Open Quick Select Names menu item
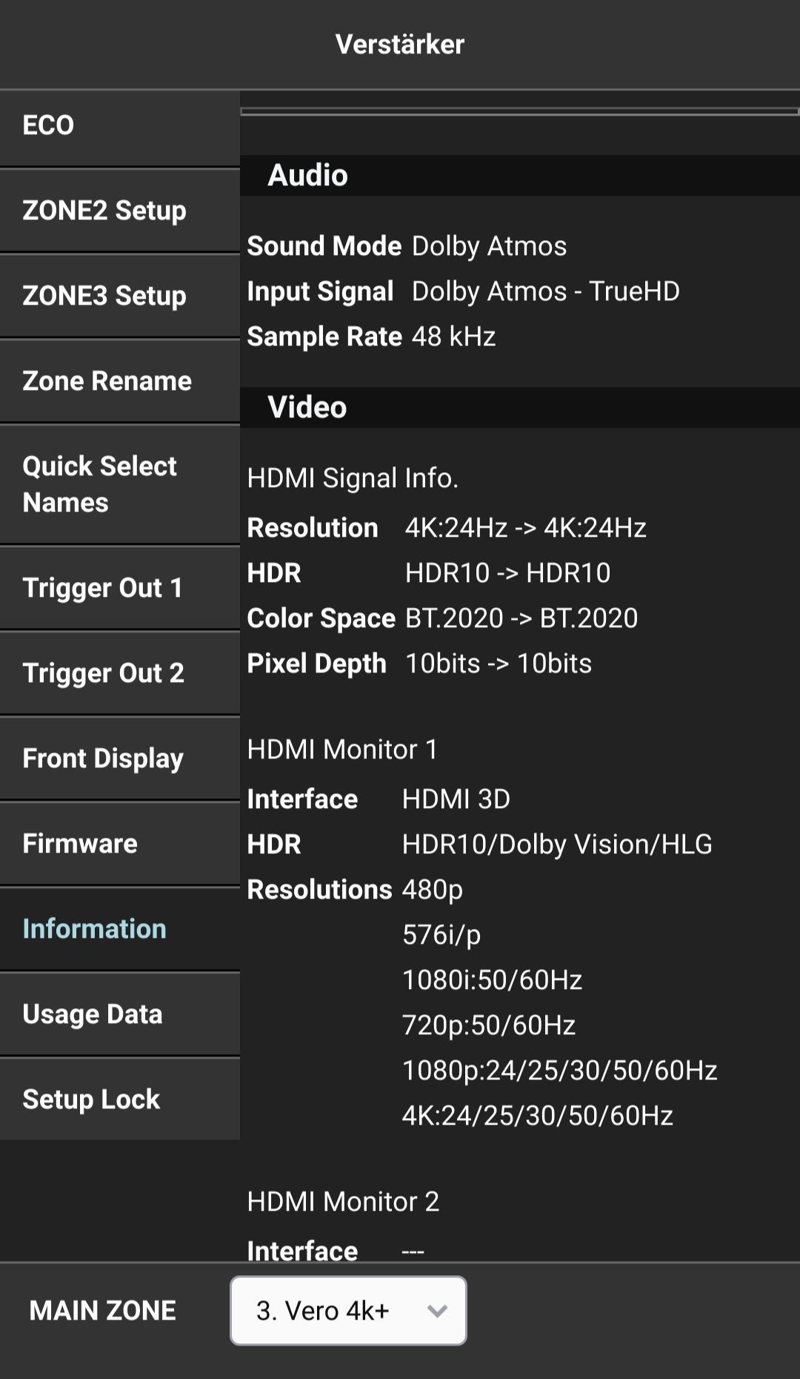The image size is (800, 1379). pyautogui.click(x=119, y=485)
